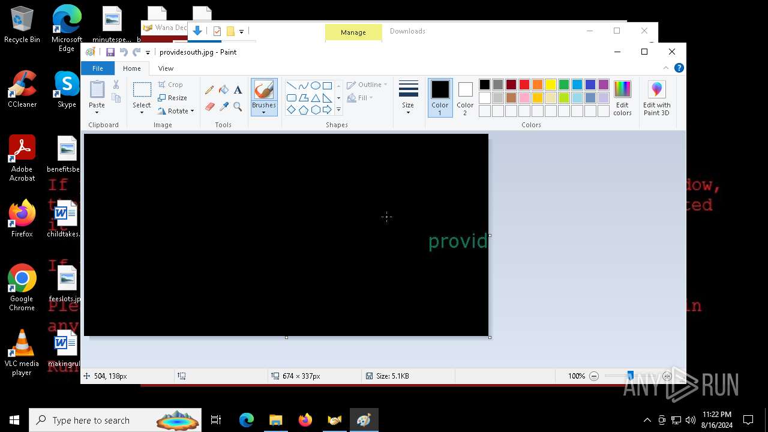Pick the purple color swatch
The image size is (768, 432).
[604, 85]
